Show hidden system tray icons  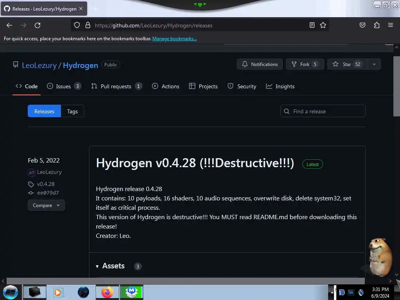click(332, 292)
